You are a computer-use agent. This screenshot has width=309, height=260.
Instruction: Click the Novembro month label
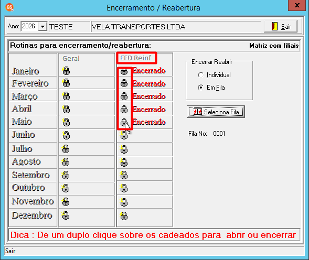[x=33, y=201]
